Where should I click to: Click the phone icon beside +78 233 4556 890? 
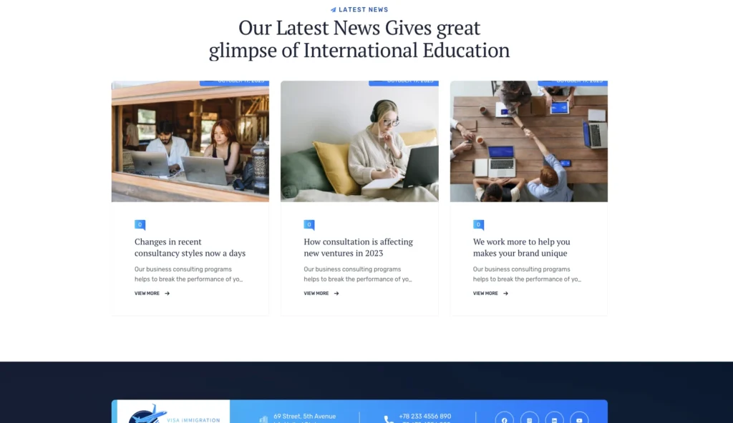388,419
